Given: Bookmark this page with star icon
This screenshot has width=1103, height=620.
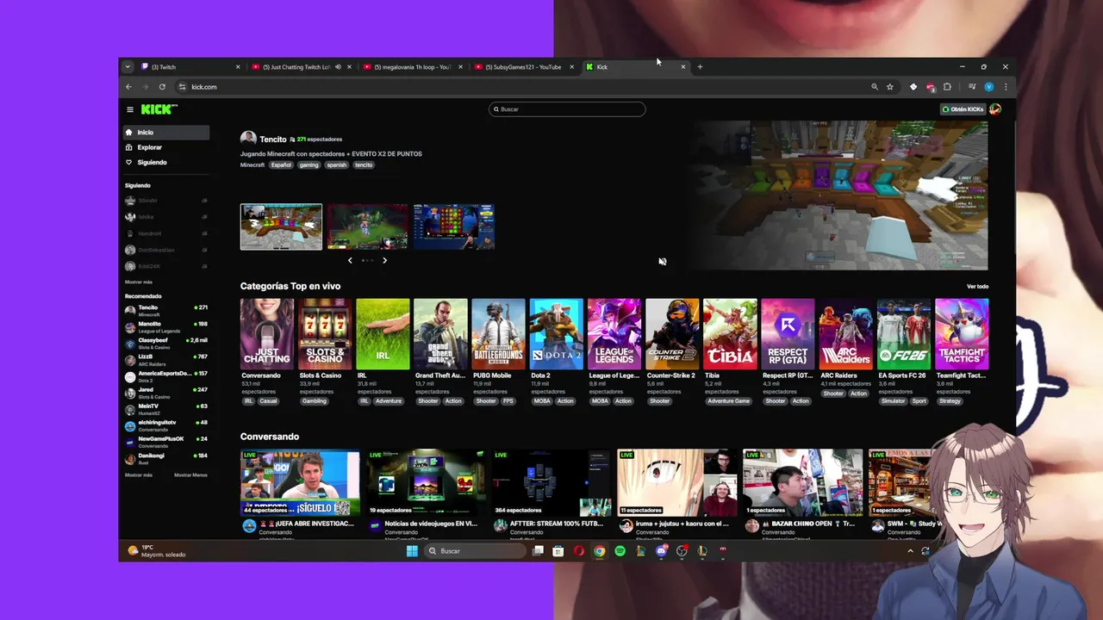Looking at the screenshot, I should (890, 87).
